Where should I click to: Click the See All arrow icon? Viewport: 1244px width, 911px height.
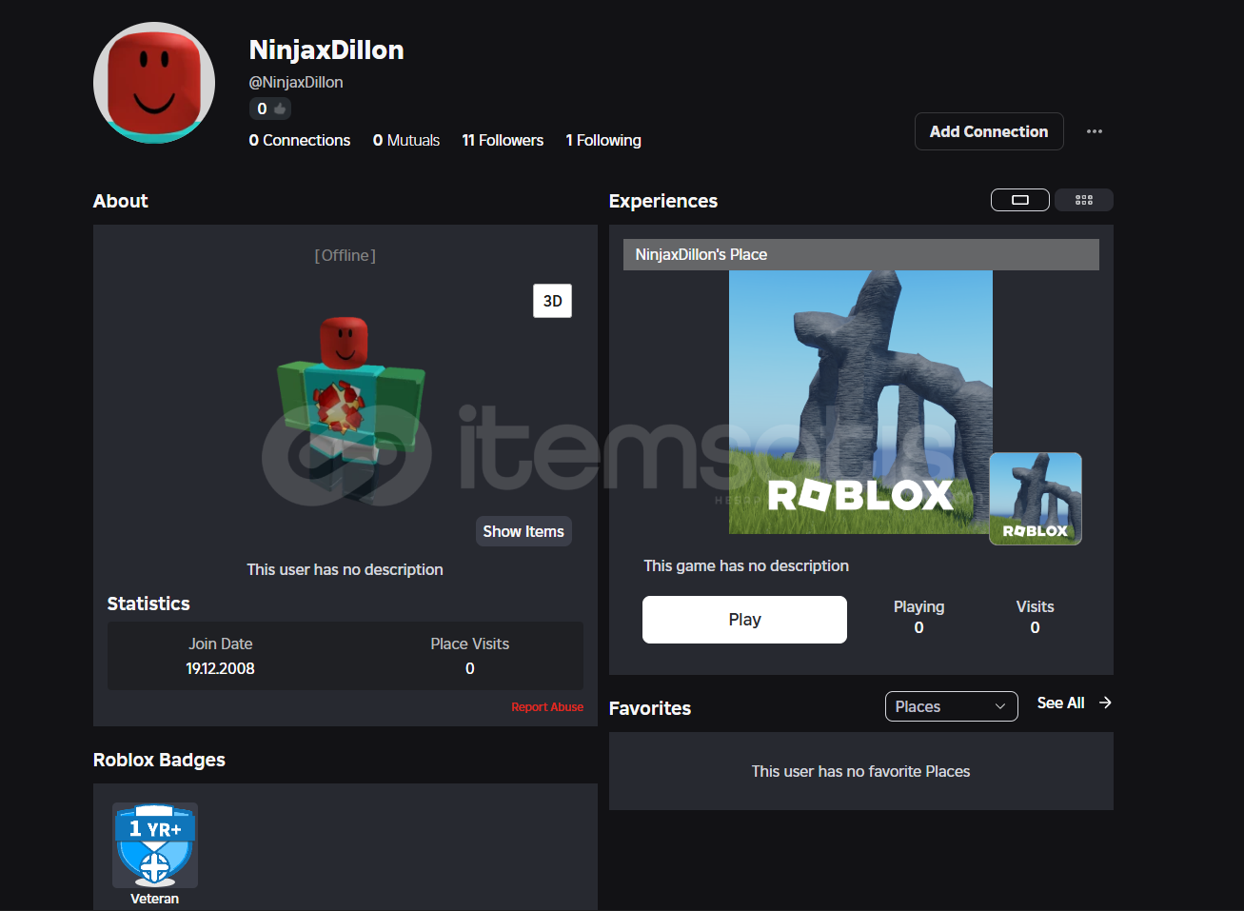1105,703
